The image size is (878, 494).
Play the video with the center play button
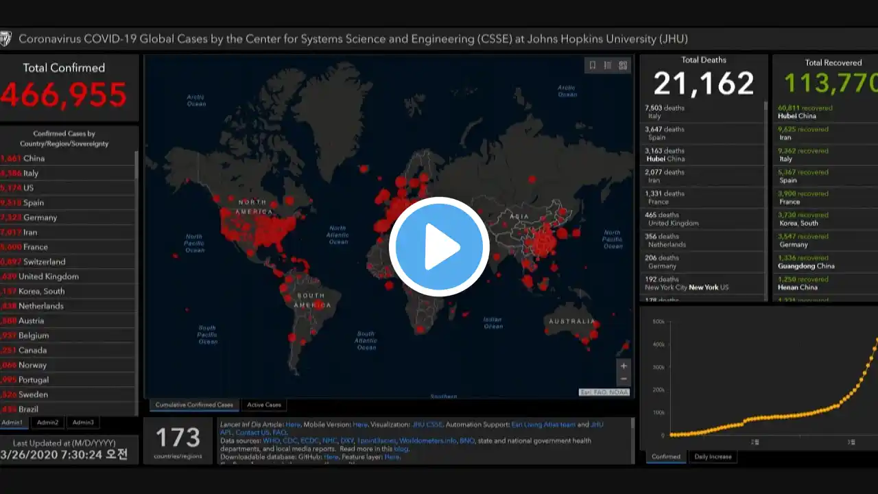tap(439, 247)
